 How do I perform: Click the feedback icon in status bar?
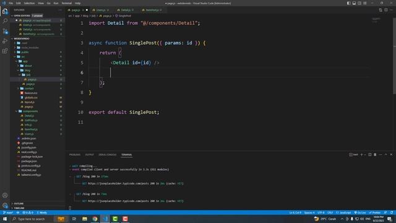coord(385,212)
